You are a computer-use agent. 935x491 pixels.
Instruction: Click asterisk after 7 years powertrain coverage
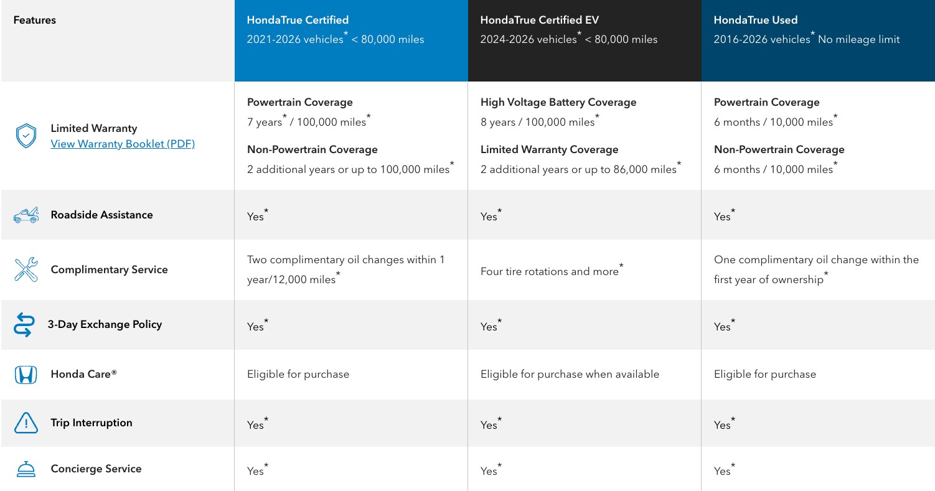[x=286, y=118]
